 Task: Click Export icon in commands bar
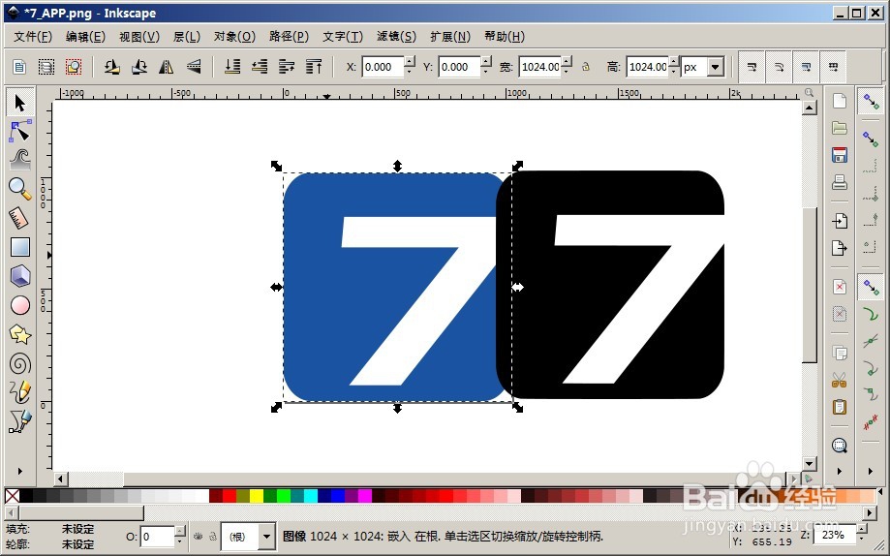tap(839, 248)
